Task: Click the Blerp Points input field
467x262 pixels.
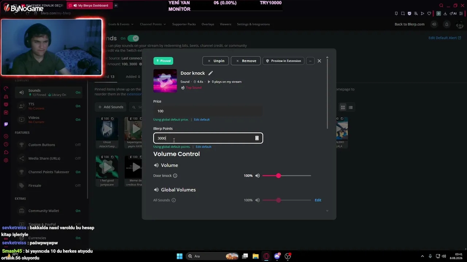Action: [208, 138]
